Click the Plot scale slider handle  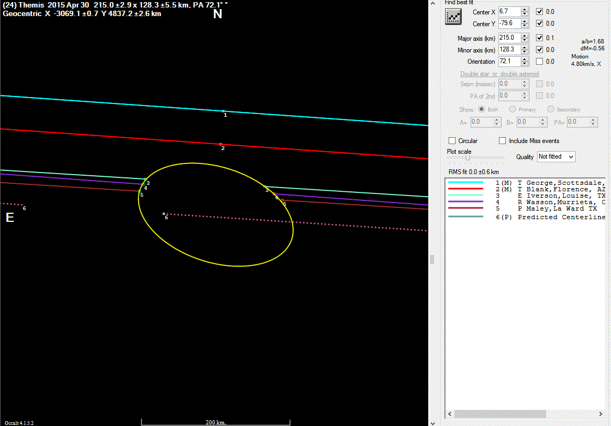[x=468, y=158]
